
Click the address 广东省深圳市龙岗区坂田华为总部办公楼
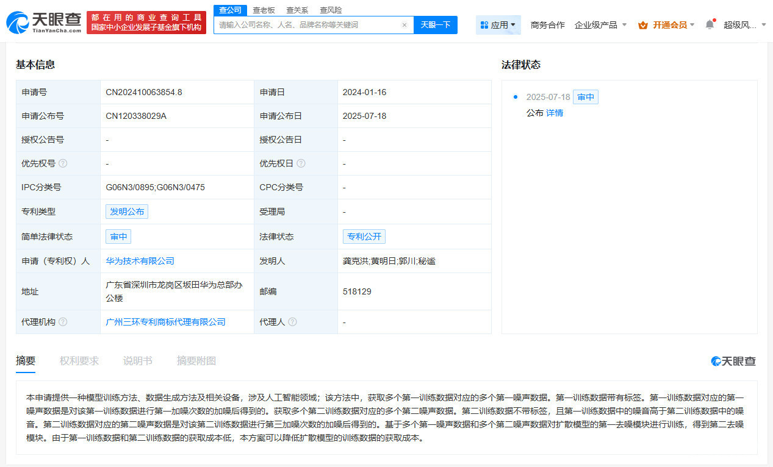tap(174, 291)
